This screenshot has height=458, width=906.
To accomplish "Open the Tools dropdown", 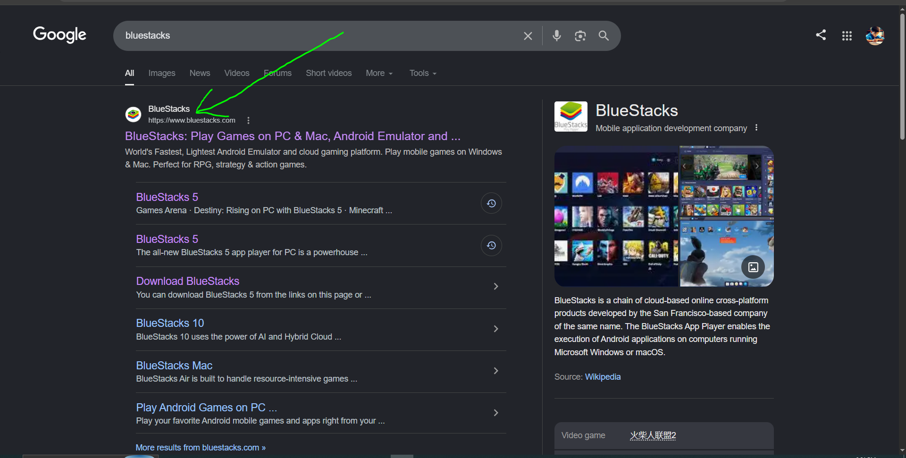I will 423,73.
